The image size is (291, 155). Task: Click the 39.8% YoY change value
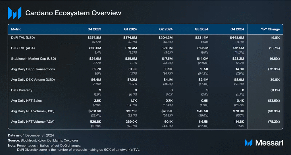(276, 80)
